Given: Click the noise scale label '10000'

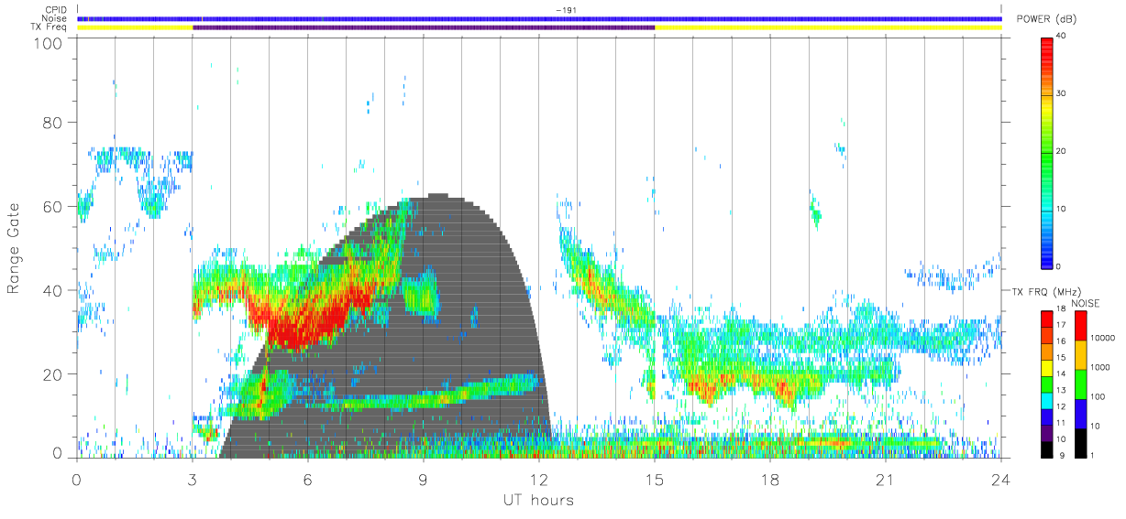Looking at the screenshot, I should click(1101, 339).
